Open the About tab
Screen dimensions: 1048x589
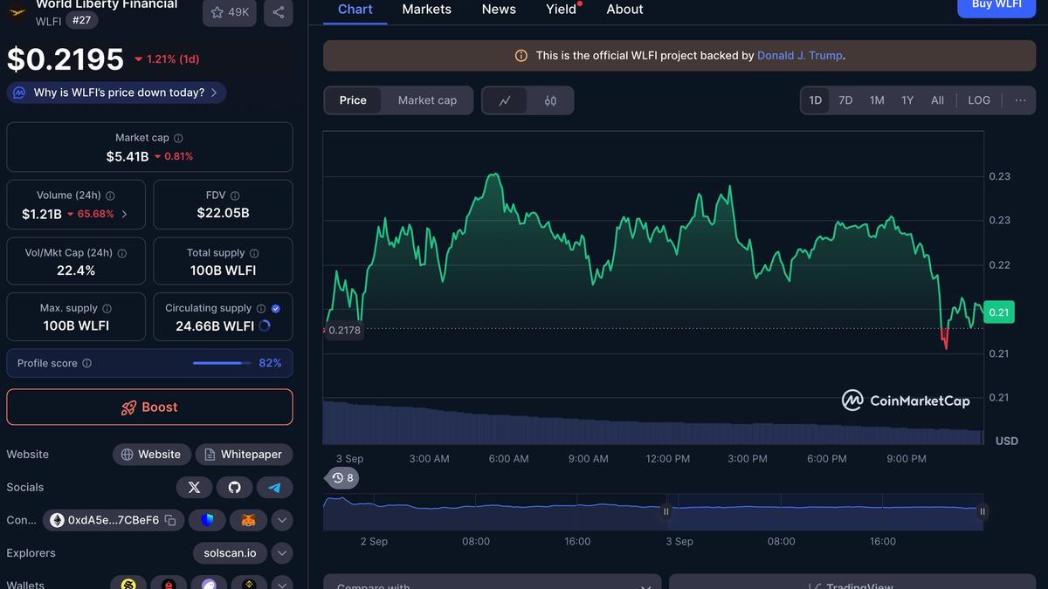[x=625, y=10]
